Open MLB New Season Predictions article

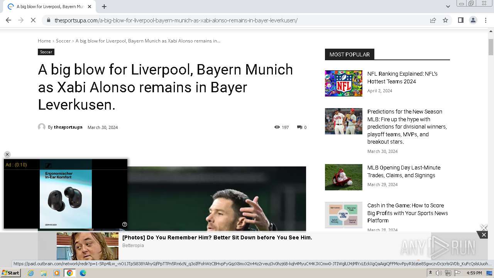point(408,127)
